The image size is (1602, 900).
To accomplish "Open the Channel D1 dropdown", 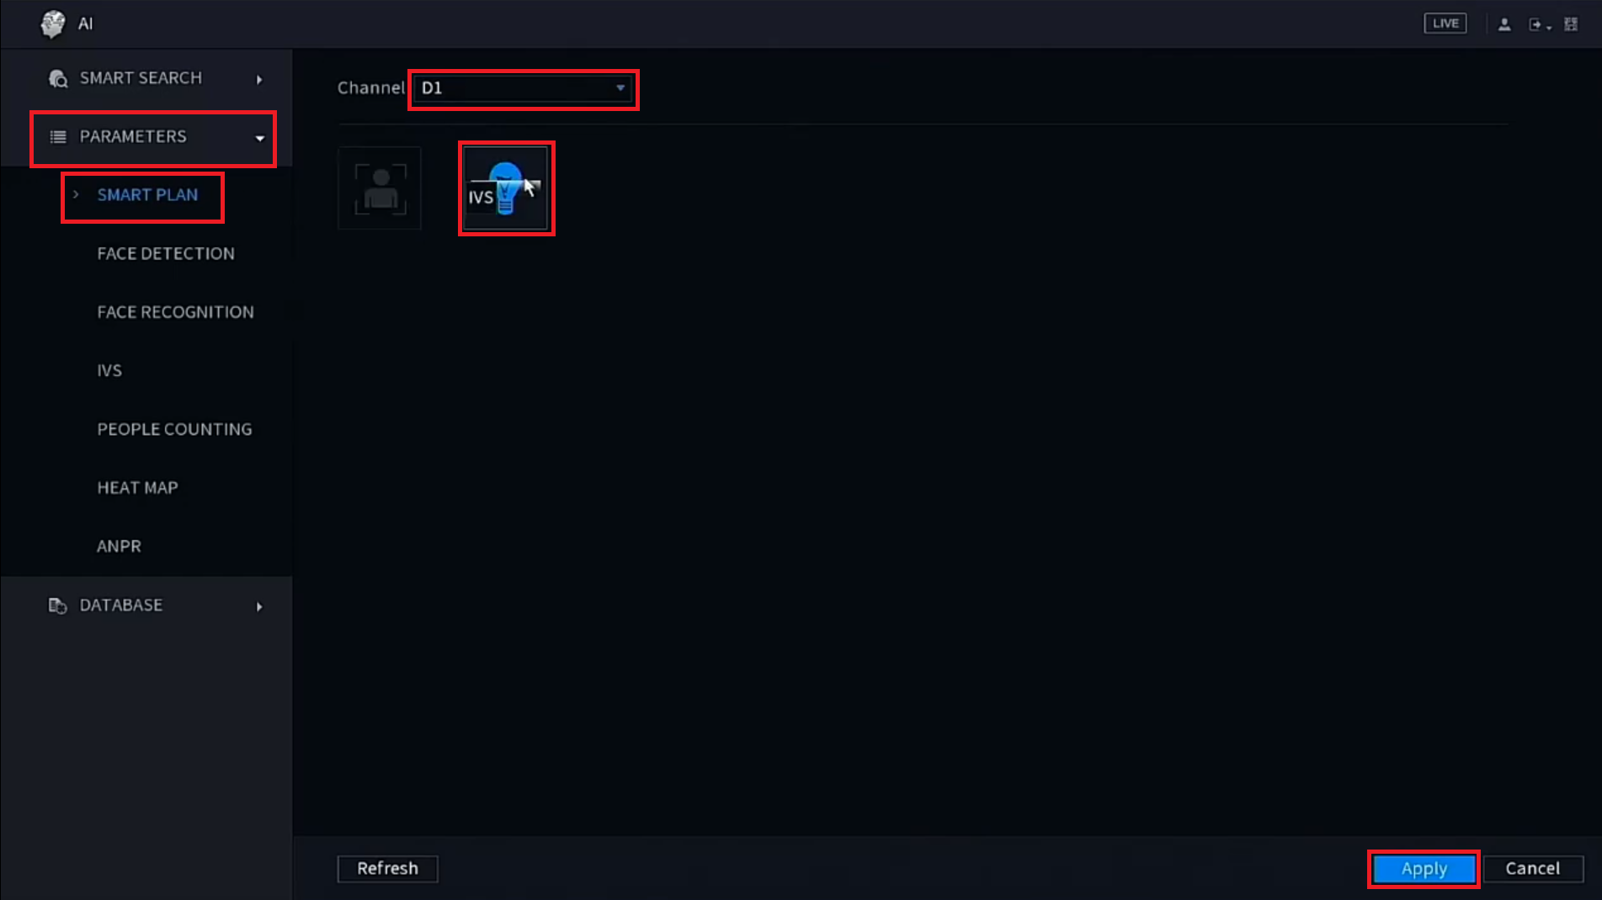I will 524,88.
